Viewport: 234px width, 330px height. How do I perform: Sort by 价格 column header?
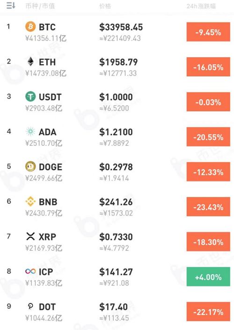(x=105, y=6)
